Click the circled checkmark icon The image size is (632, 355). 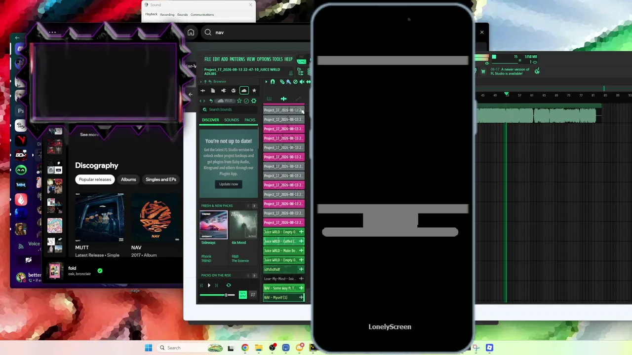click(x=246, y=101)
